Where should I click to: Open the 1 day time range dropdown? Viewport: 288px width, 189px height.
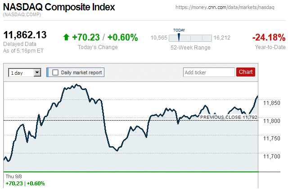[x=21, y=72]
